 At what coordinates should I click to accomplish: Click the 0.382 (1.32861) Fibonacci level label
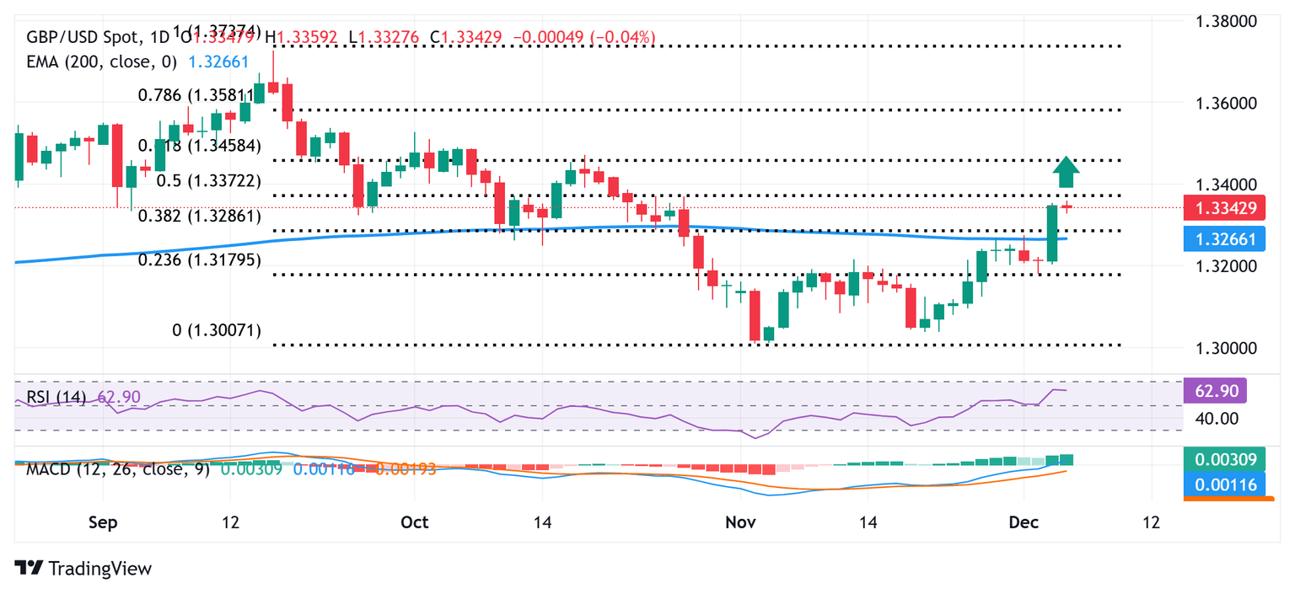[x=200, y=216]
